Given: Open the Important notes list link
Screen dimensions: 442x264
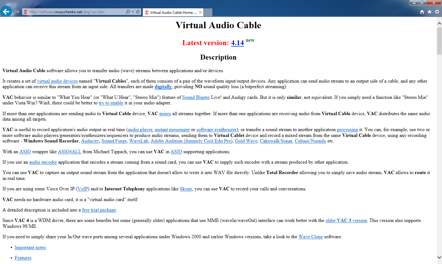Looking at the screenshot, I should (x=30, y=247).
